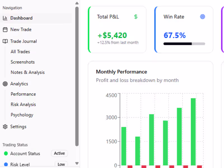Click the 1500 y-axis label

click(x=111, y=142)
